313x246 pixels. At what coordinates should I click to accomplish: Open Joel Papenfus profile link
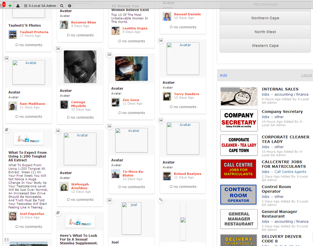(32, 214)
